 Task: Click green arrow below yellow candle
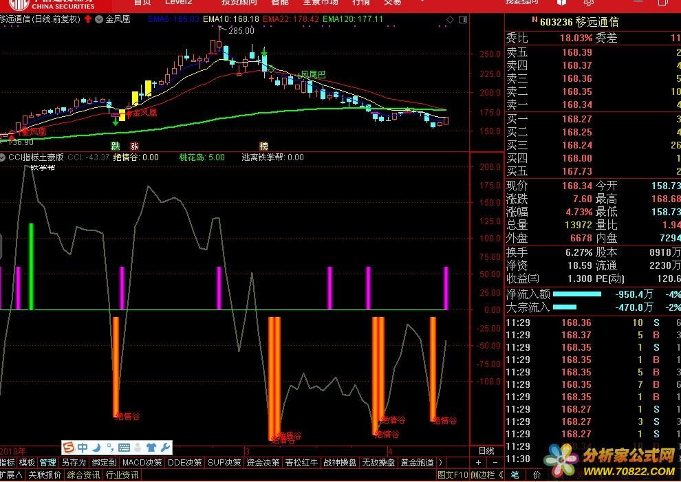click(115, 123)
